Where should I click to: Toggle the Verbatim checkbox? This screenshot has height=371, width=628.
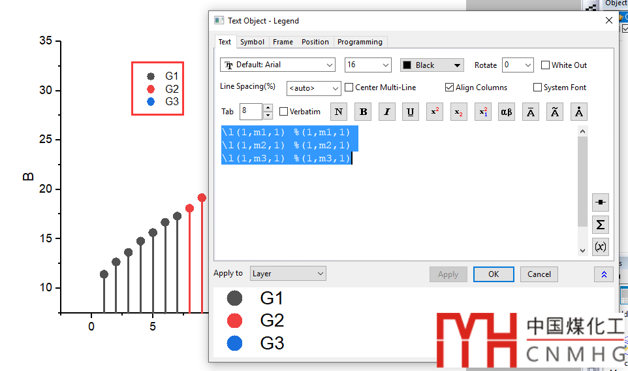(283, 112)
